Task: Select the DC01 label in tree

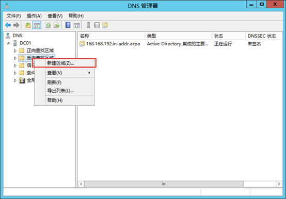Action: (x=25, y=43)
